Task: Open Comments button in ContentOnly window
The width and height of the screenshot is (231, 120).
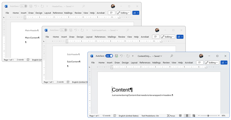Action: pos(200,63)
